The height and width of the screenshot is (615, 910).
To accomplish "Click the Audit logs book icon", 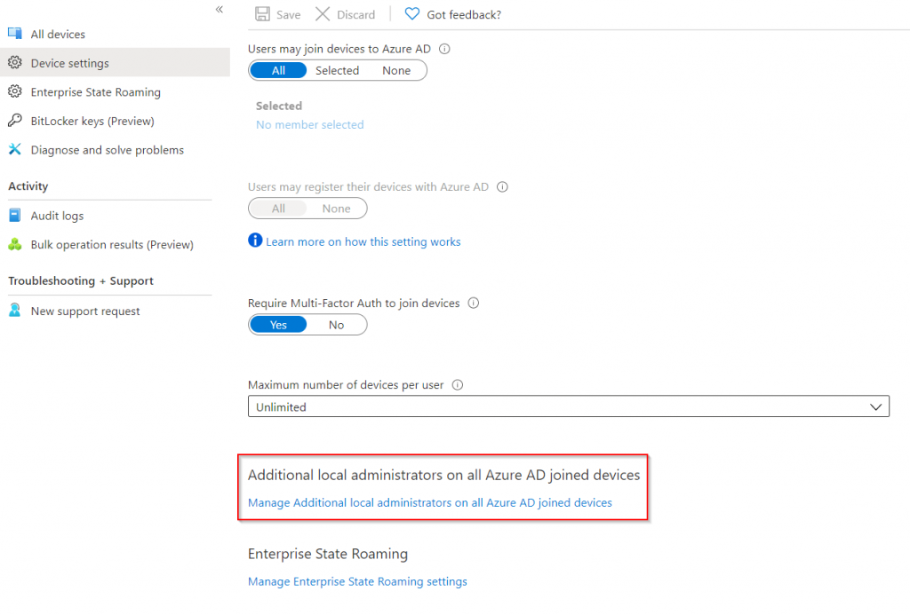I will click(x=15, y=215).
